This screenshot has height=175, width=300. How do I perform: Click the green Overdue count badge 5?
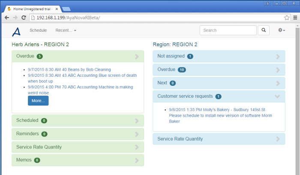click(x=39, y=56)
